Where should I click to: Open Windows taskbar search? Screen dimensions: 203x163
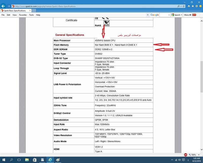(x=11, y=160)
